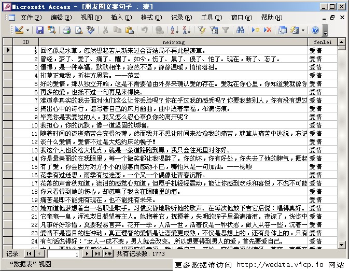Open the 视图 menu

coord(91,17)
